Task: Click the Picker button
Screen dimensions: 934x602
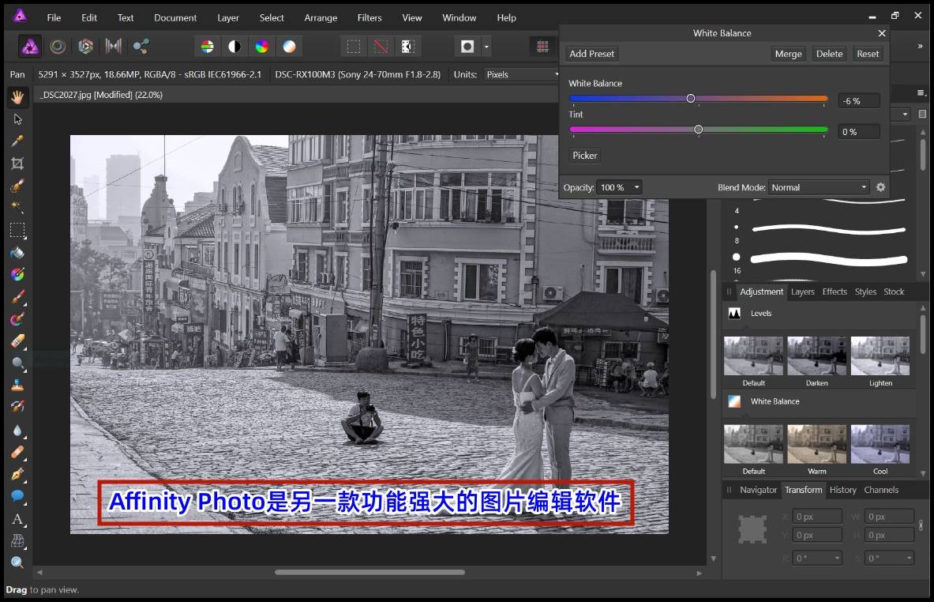Action: (584, 156)
